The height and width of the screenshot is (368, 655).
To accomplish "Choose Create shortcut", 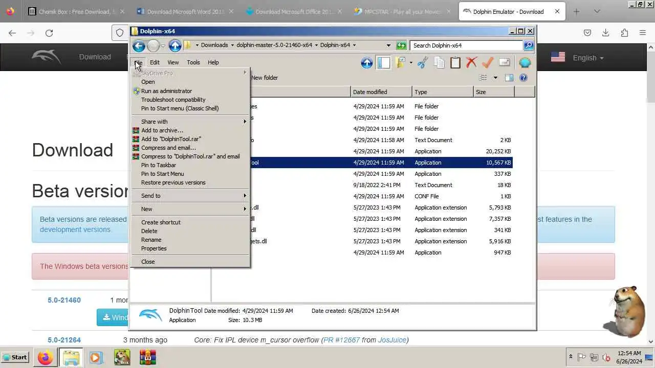I will coord(190,222).
